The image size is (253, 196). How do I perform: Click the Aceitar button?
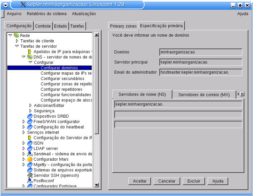click(140, 181)
